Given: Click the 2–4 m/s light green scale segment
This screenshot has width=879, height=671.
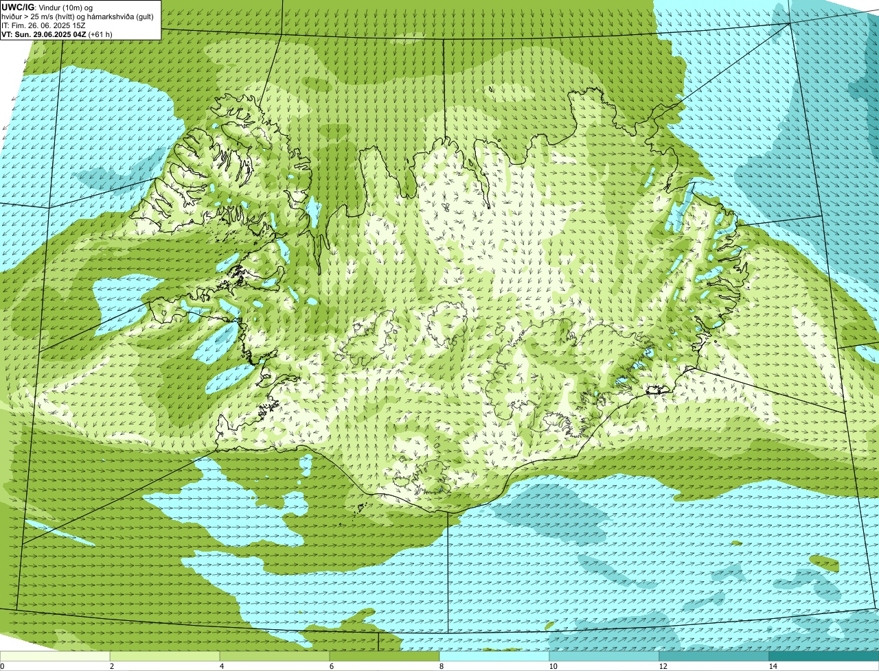Looking at the screenshot, I should [x=165, y=656].
